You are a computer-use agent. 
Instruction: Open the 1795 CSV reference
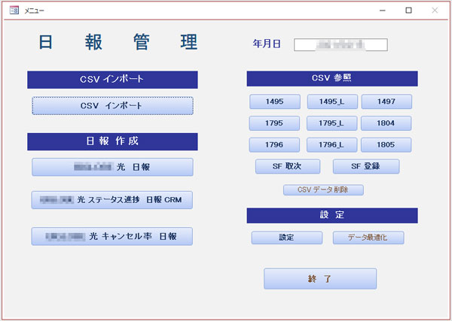(275, 123)
